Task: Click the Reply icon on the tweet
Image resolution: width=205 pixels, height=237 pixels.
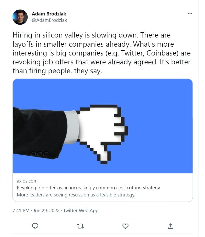Action: [35, 226]
